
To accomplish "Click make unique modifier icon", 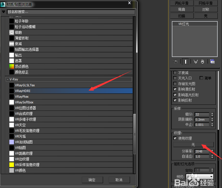I will point(196,62).
